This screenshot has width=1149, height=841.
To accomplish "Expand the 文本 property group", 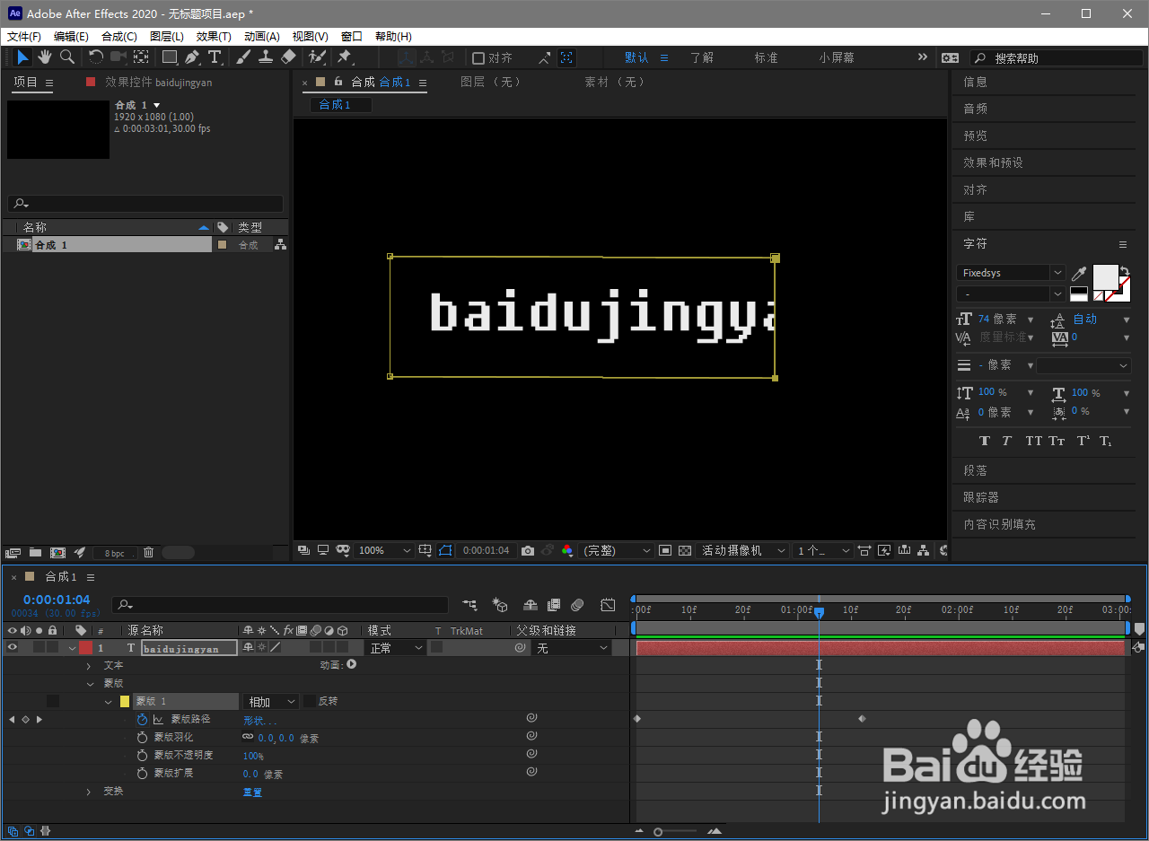I will pyautogui.click(x=88, y=666).
